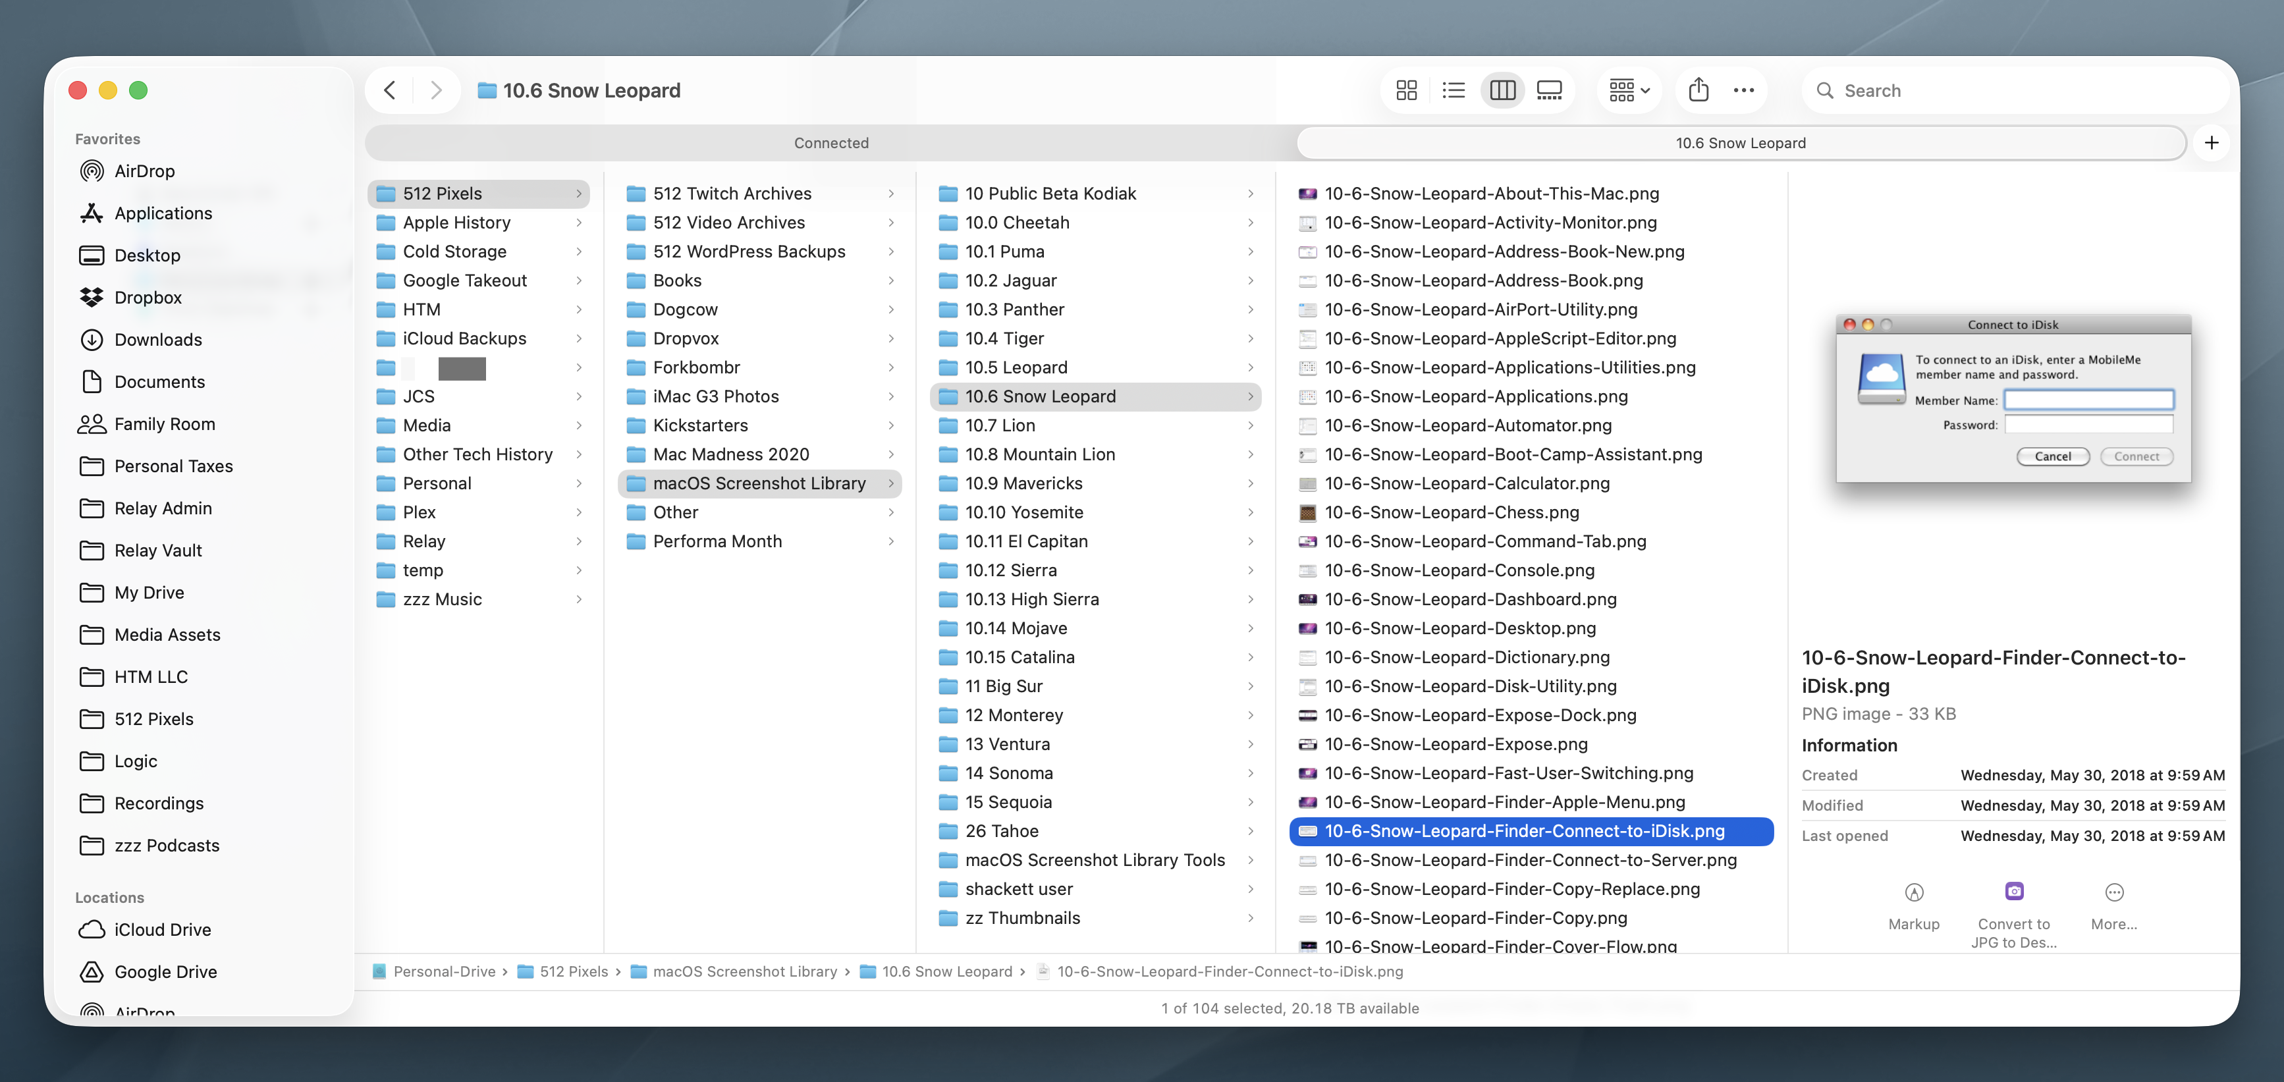Select gallery view toolbar icon

point(1549,90)
